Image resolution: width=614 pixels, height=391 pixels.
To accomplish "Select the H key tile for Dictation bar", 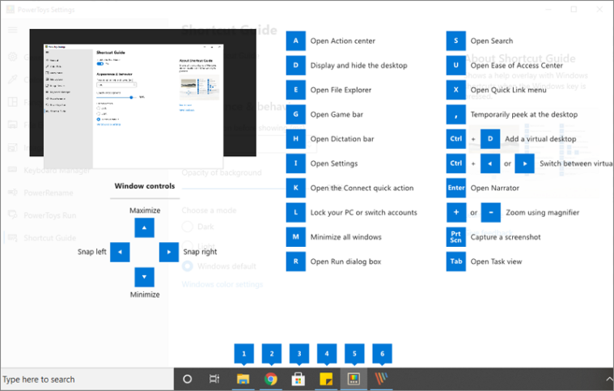I will (295, 138).
